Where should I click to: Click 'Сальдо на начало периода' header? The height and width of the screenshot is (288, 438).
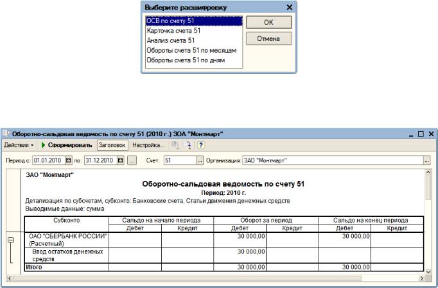click(161, 220)
